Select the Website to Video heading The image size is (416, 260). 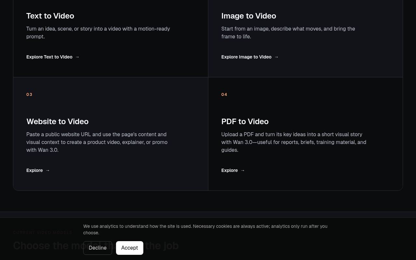point(58,122)
